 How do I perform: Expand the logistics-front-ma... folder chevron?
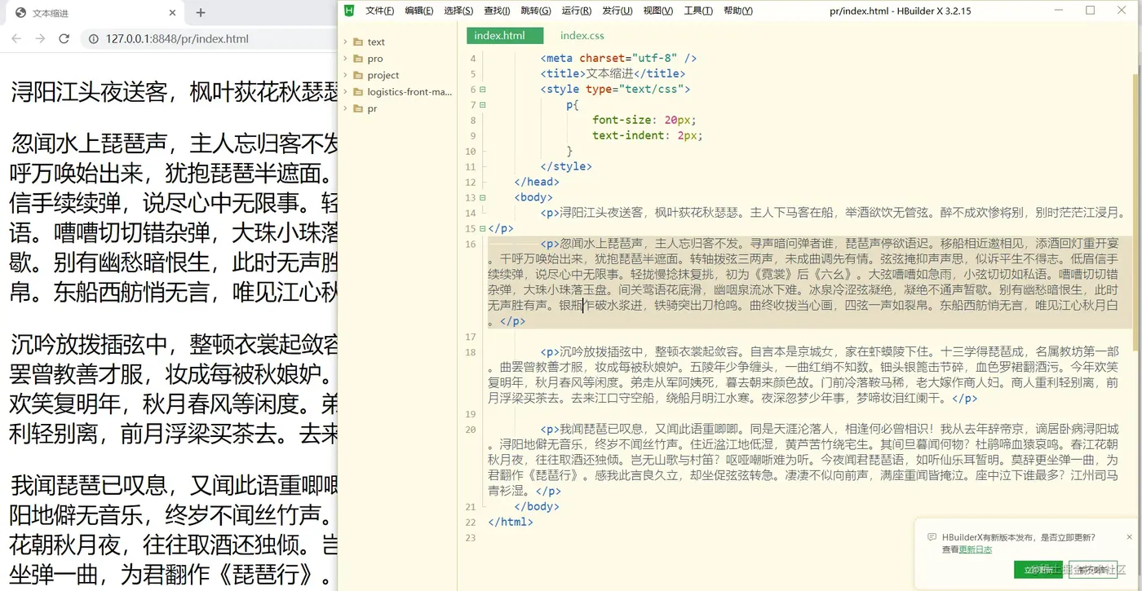[x=346, y=91]
